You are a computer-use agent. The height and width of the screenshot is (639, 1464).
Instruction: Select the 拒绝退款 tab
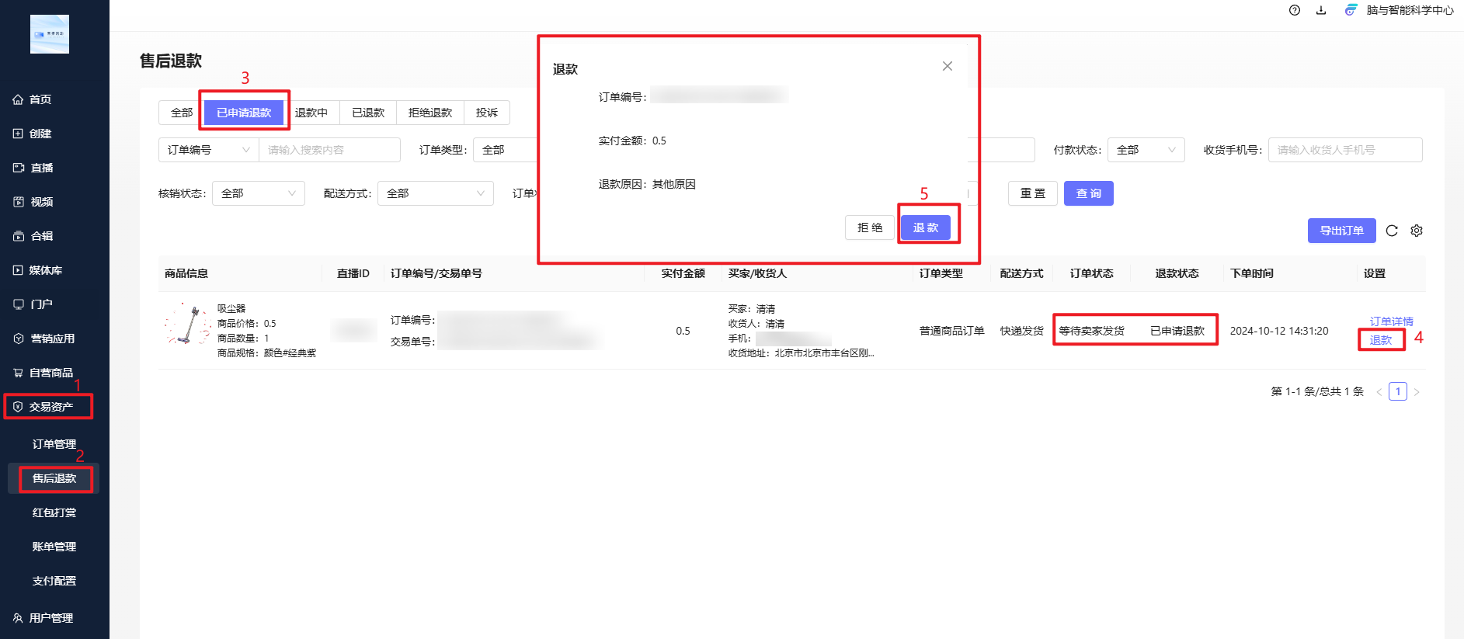(430, 113)
